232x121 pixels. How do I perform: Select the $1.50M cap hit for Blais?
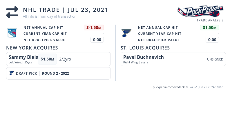pos(47,59)
